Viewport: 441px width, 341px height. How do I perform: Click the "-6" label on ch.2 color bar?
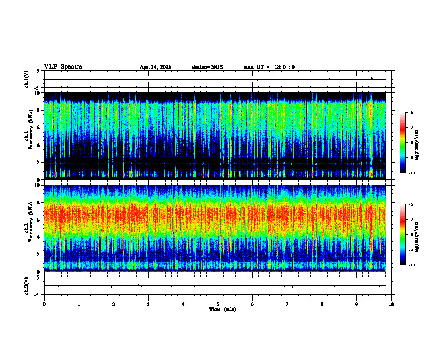[411, 204]
